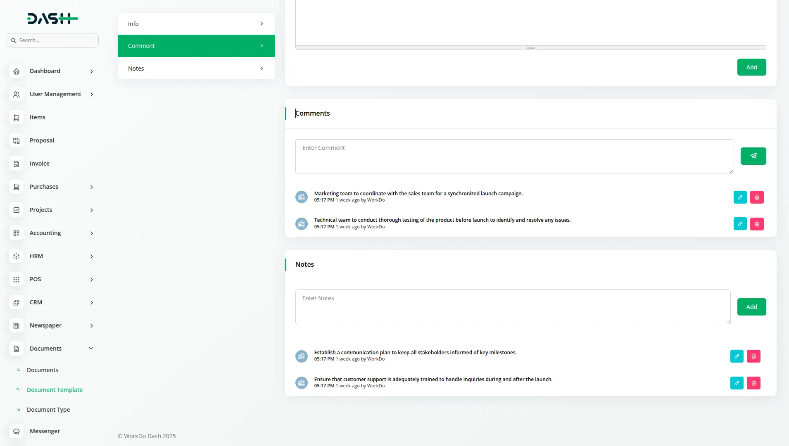The height and width of the screenshot is (446, 789).
Task: Click the Add button under Notes
Action: [751, 306]
